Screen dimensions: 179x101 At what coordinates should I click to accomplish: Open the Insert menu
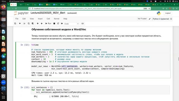point(40,19)
